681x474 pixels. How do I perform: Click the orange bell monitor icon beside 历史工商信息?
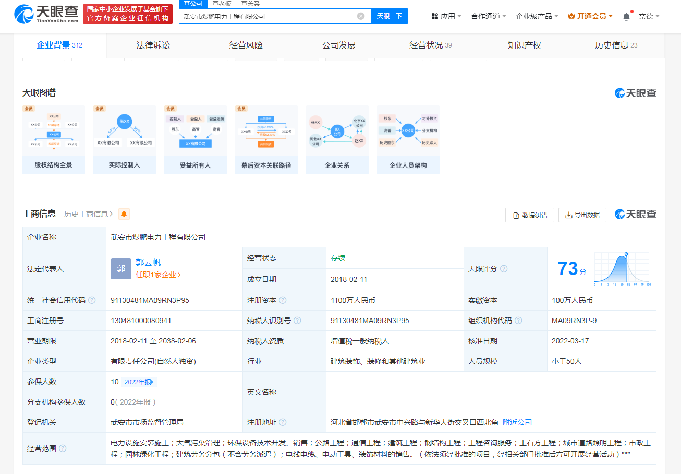coord(124,214)
